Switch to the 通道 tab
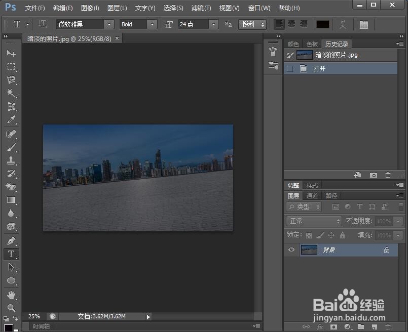The image size is (408, 332). [x=312, y=196]
